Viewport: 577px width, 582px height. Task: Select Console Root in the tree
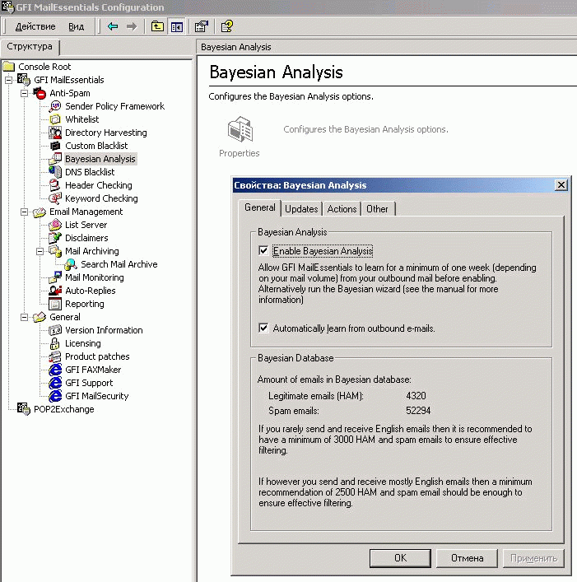[44, 67]
